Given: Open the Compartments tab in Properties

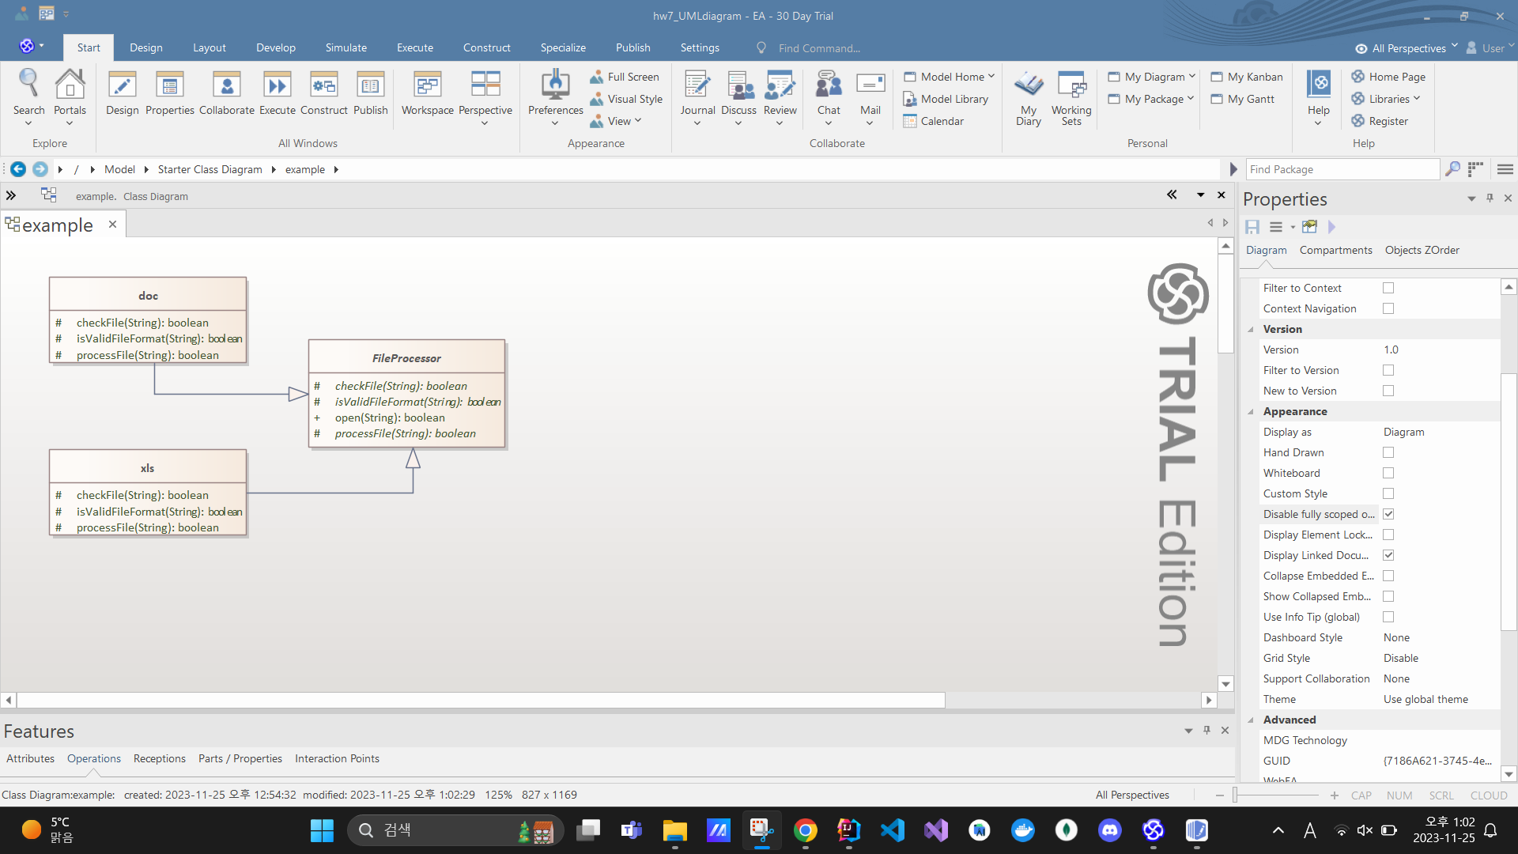Looking at the screenshot, I should pyautogui.click(x=1335, y=250).
